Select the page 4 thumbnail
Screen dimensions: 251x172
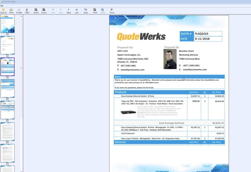pyautogui.click(x=7, y=88)
